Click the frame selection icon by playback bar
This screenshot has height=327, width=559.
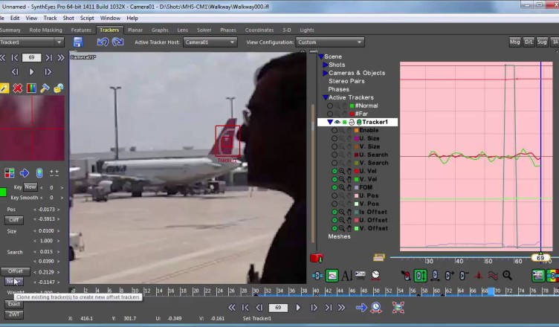(x=398, y=308)
